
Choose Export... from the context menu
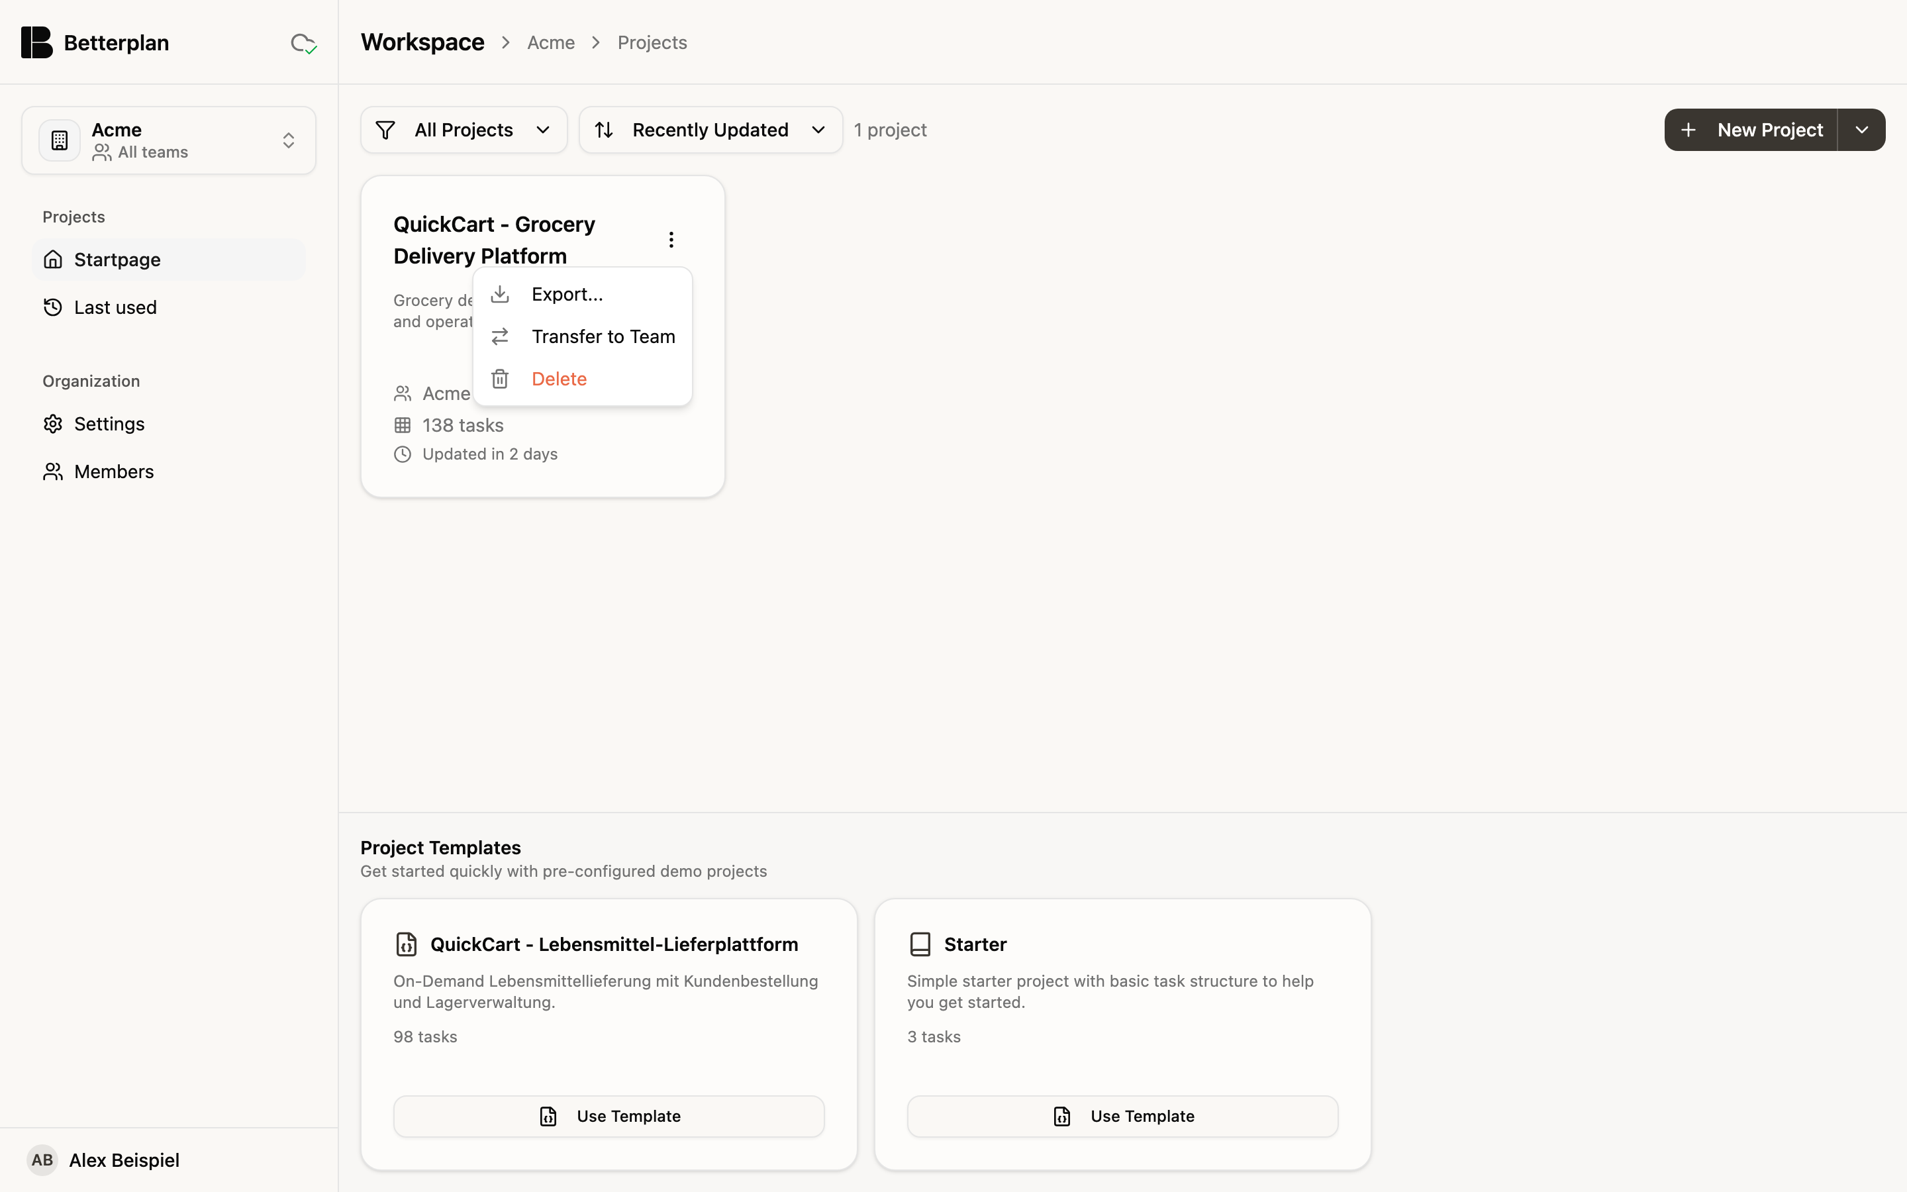point(582,294)
